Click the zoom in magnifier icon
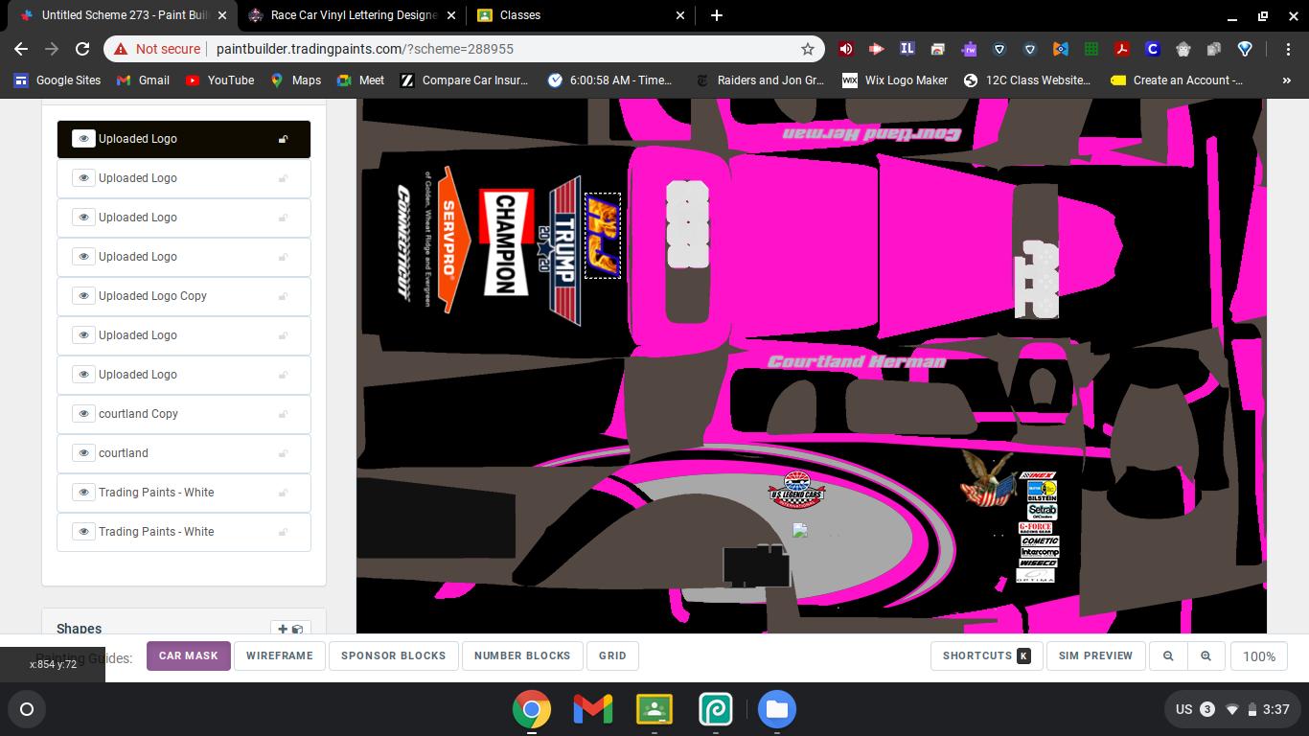The image size is (1309, 736). point(1206,656)
